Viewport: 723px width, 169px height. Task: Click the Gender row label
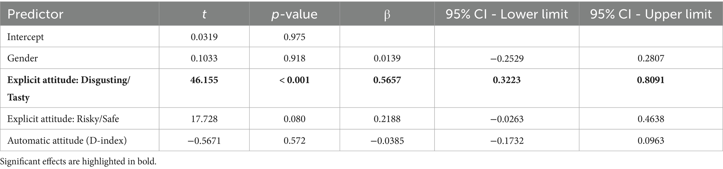coord(22,58)
